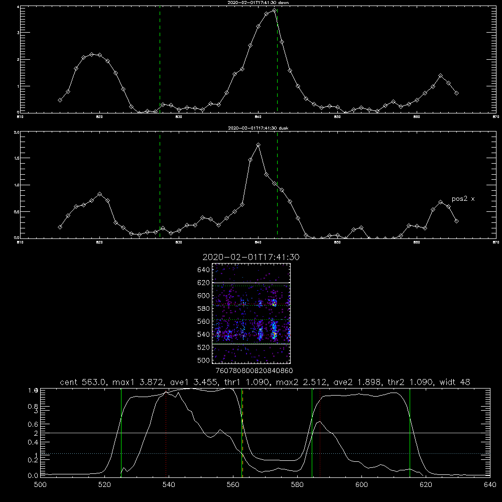Click the dawn plot title text
This screenshot has width=502, height=502.
click(258, 3)
